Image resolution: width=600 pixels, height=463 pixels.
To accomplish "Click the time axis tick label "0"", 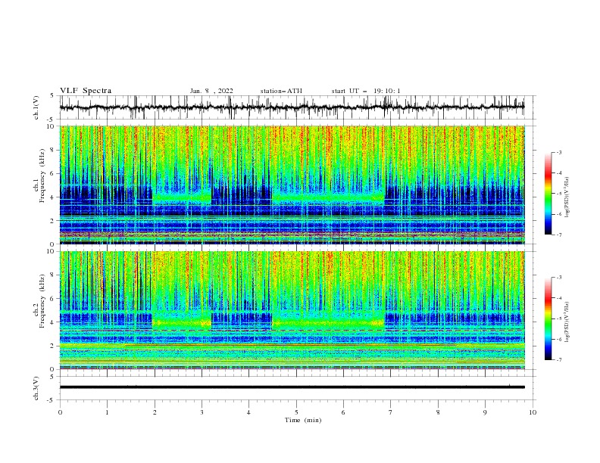I will tap(60, 412).
